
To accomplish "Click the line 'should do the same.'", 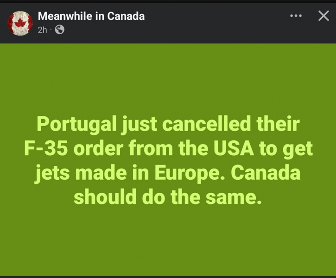I will tap(168, 197).
